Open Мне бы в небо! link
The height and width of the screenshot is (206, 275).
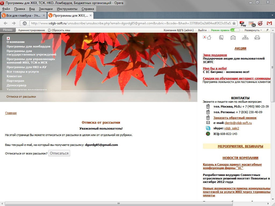point(215,68)
